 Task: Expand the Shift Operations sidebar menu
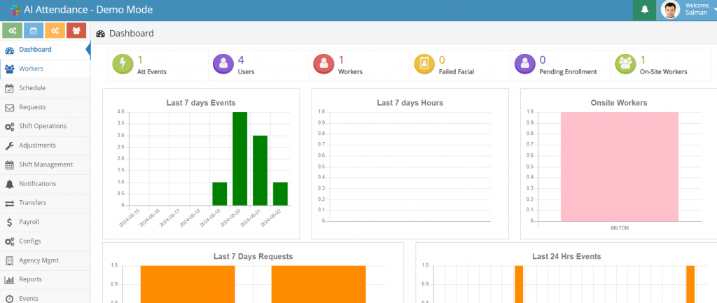coord(43,126)
